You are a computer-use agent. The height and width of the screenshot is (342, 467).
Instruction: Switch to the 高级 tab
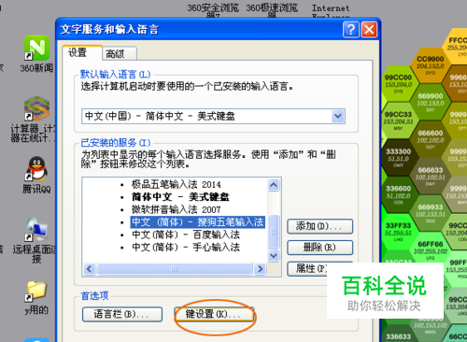tap(120, 53)
